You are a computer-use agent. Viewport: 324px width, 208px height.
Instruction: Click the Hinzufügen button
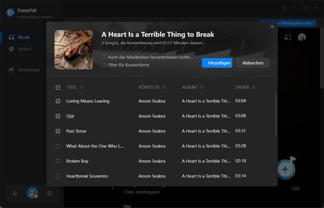pos(217,63)
